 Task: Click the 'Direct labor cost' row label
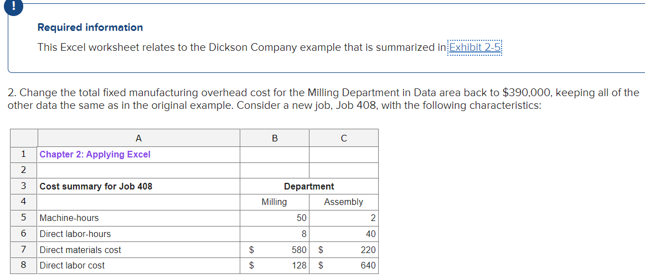click(138, 265)
